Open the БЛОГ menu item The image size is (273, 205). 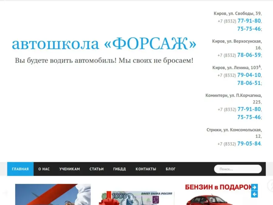(x=170, y=169)
